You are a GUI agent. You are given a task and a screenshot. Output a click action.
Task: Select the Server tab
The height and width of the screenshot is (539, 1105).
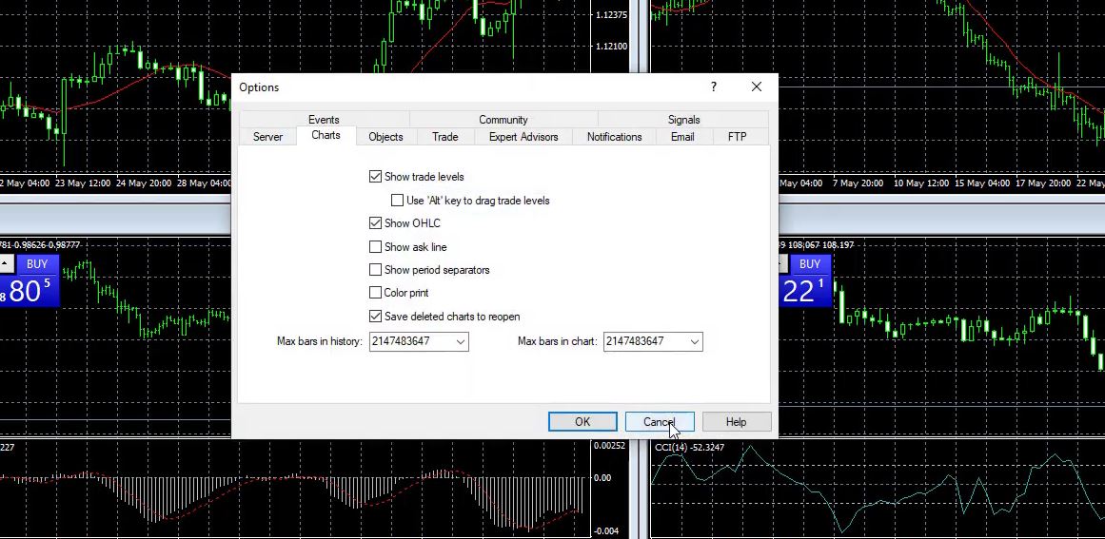pos(267,137)
